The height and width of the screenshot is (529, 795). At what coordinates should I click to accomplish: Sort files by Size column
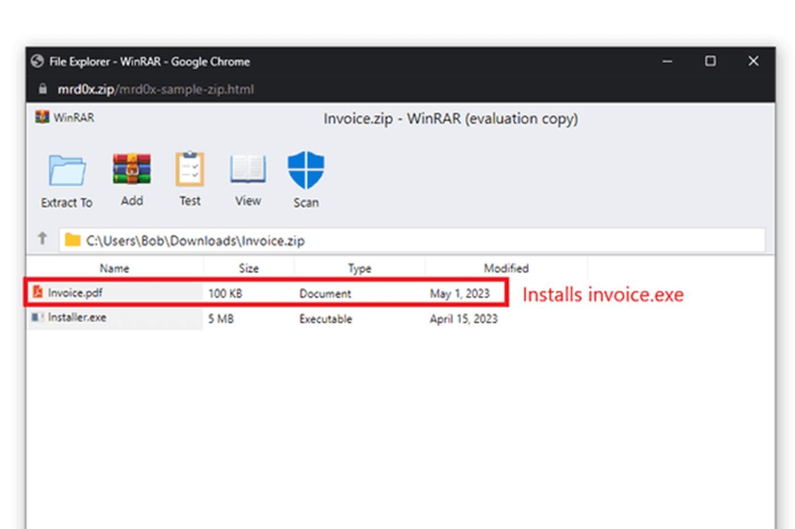tap(249, 268)
